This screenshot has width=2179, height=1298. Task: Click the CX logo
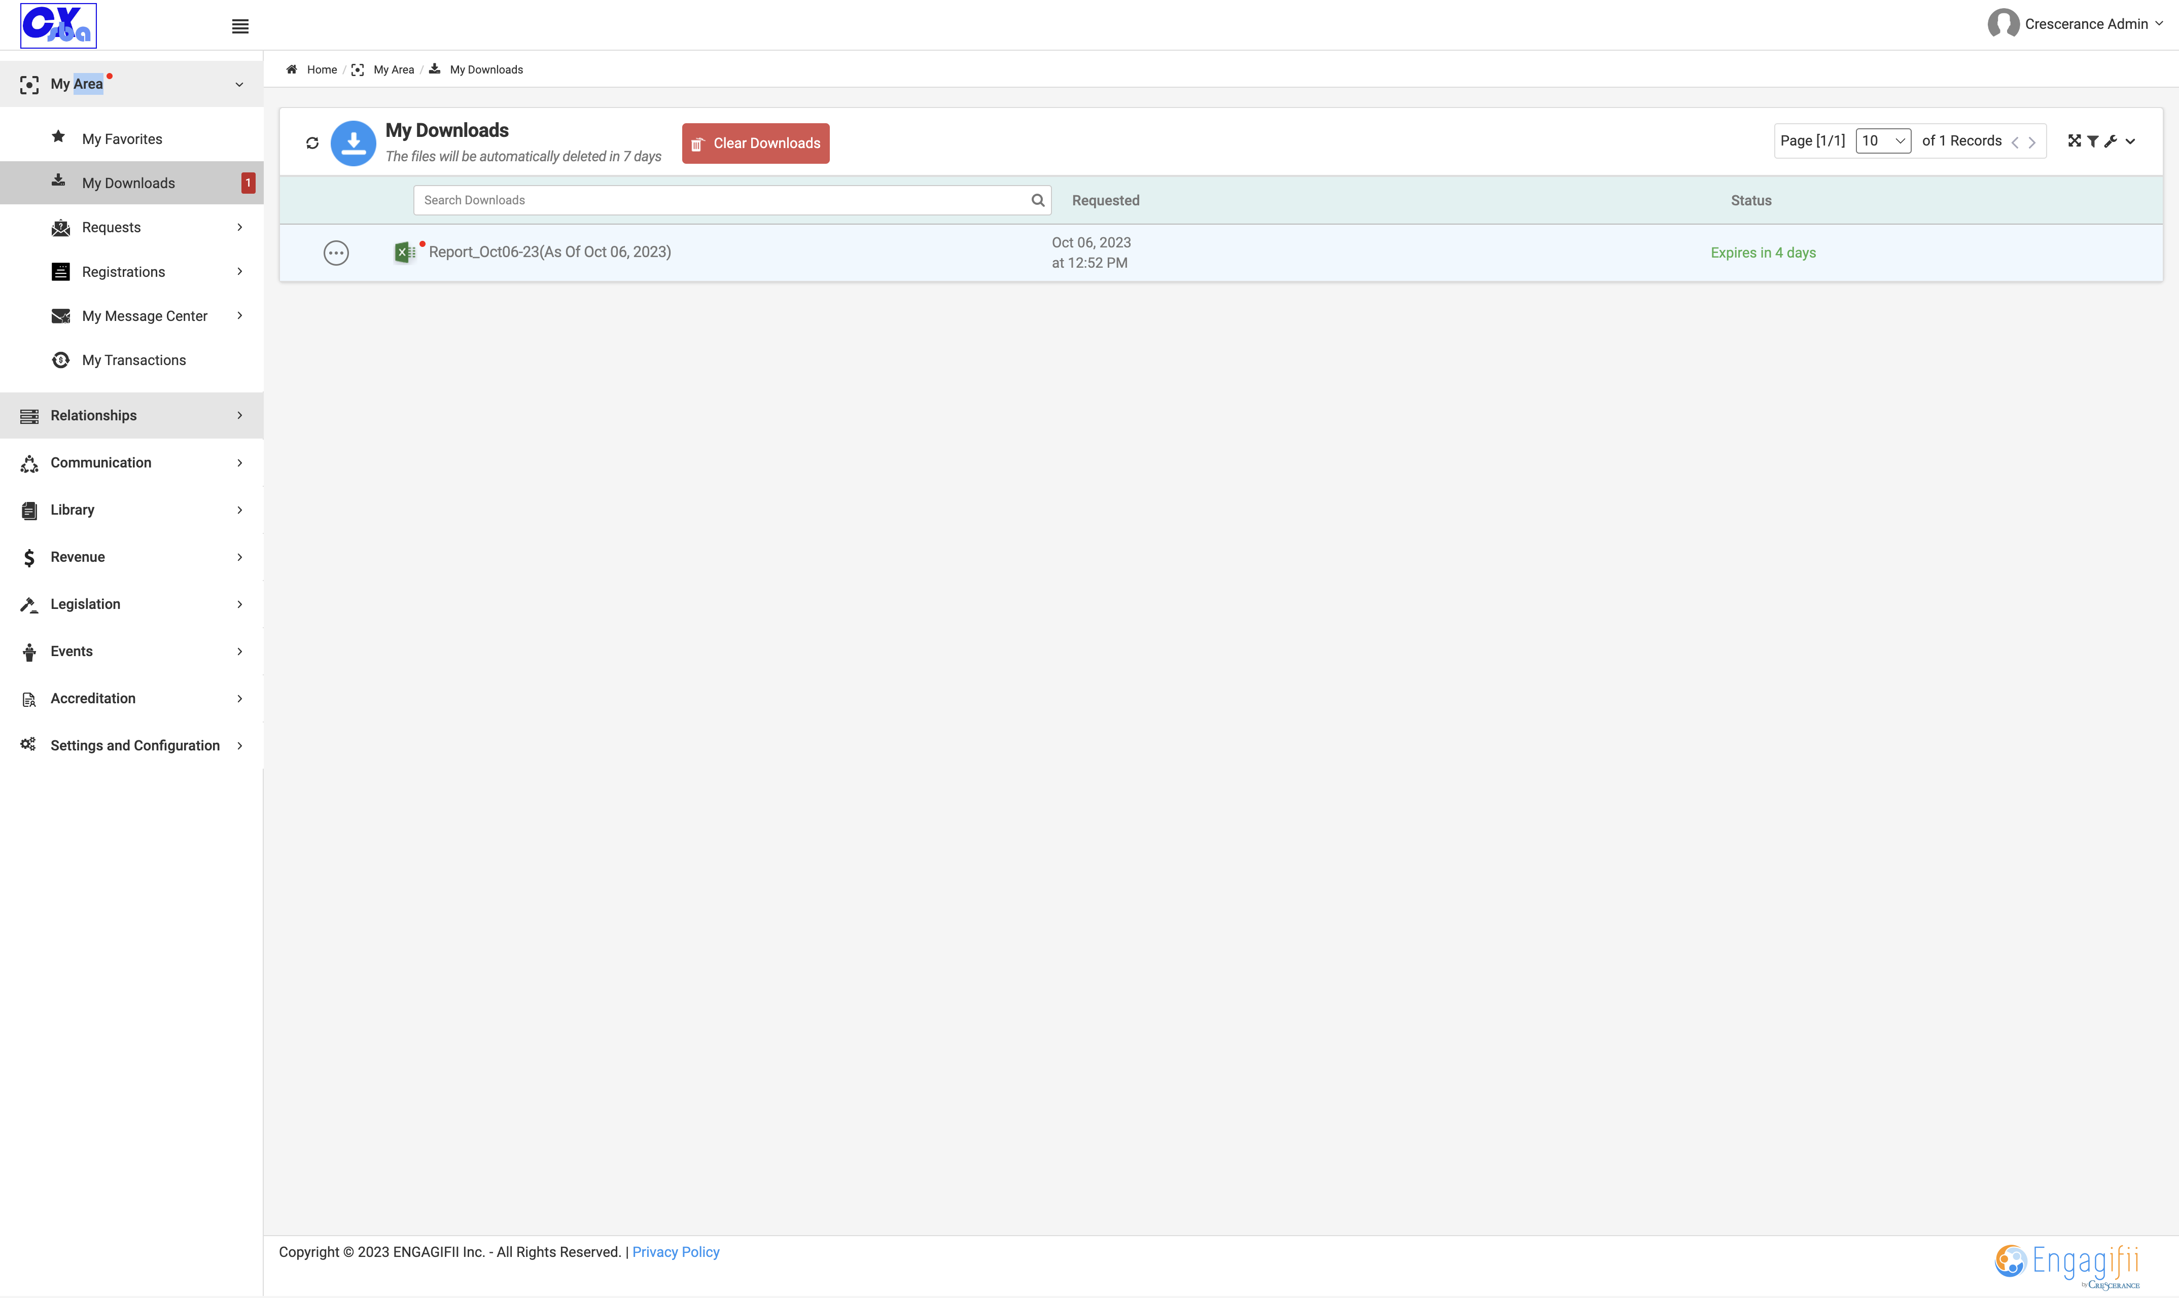pos(59,25)
